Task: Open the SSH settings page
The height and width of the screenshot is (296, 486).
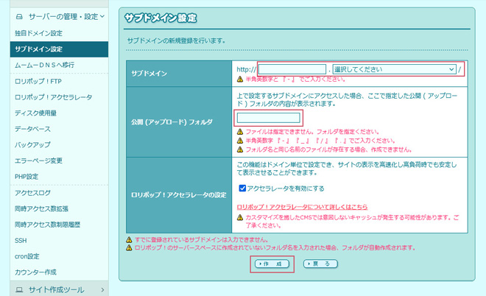Action: tap(21, 240)
